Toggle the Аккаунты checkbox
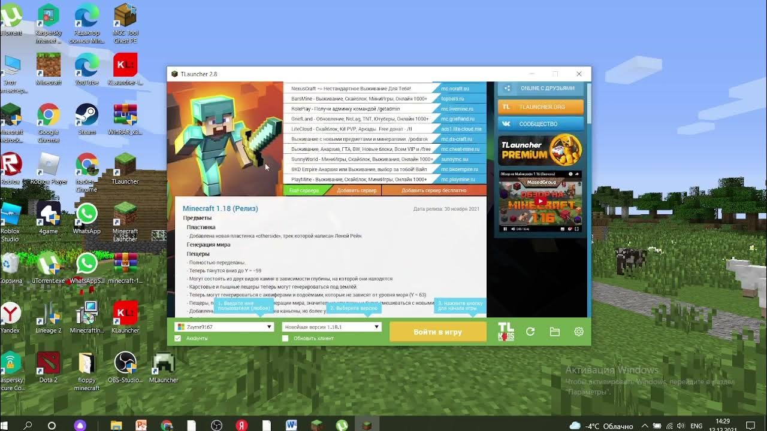Viewport: 767px width, 431px height. coord(177,338)
